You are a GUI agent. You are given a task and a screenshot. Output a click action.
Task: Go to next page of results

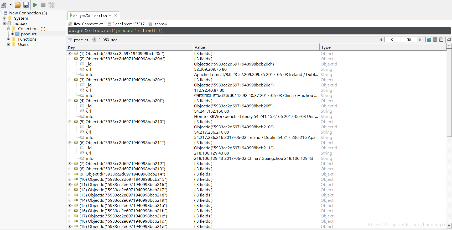point(420,40)
